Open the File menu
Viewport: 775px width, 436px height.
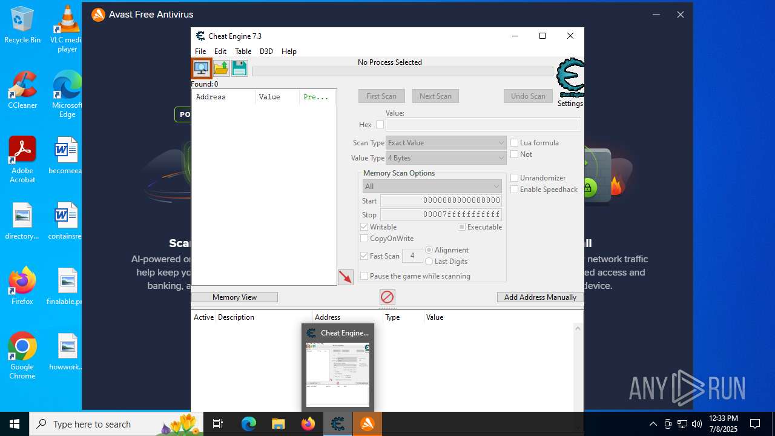[200, 51]
